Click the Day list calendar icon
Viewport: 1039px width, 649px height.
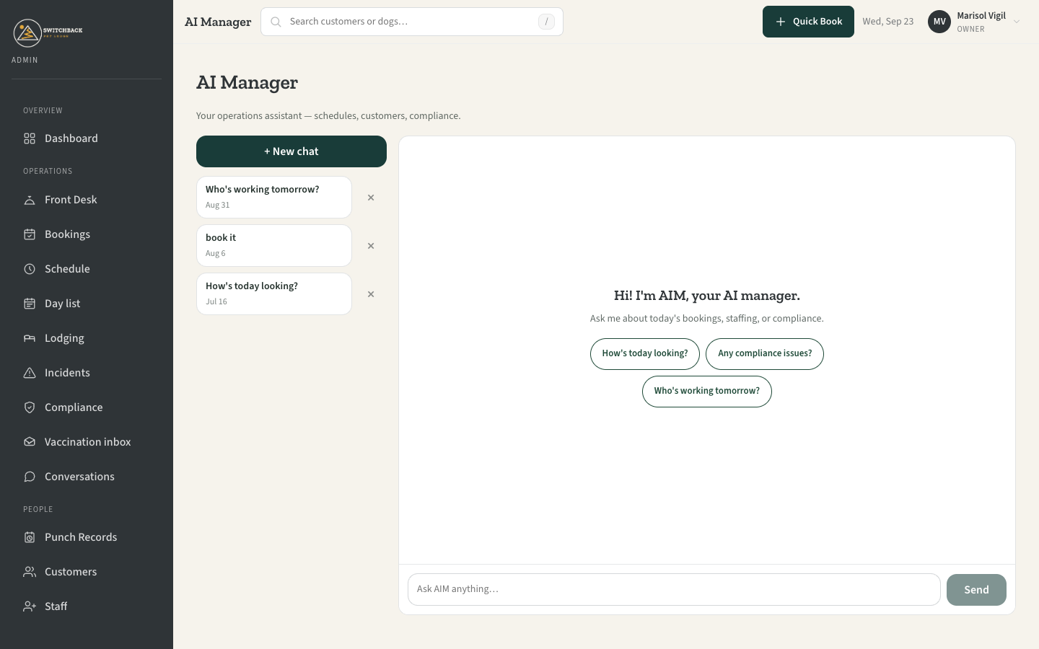[x=30, y=304]
